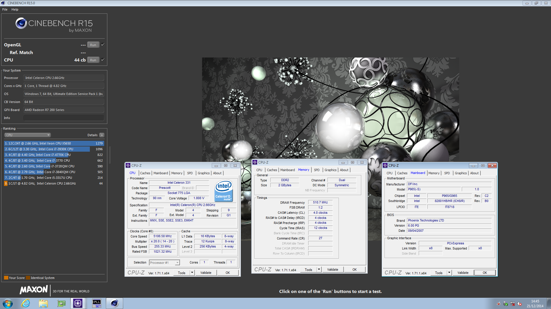The image size is (551, 309).
Task: Open About tab in left CPU-Z window
Action: tap(217, 173)
